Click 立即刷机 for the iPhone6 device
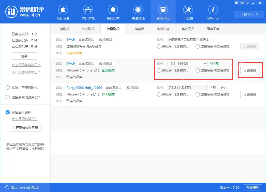266x192 pixels. (x=250, y=70)
